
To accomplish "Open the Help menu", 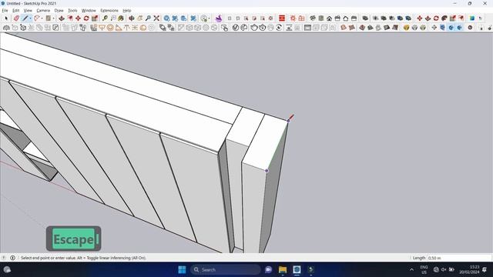I will click(126, 10).
